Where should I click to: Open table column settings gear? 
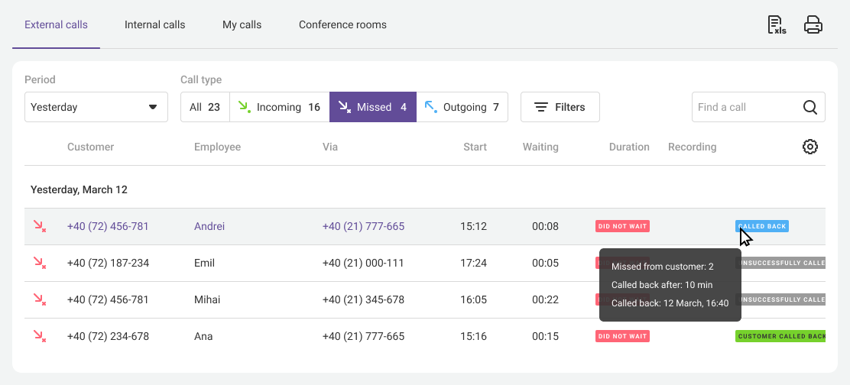pos(810,147)
